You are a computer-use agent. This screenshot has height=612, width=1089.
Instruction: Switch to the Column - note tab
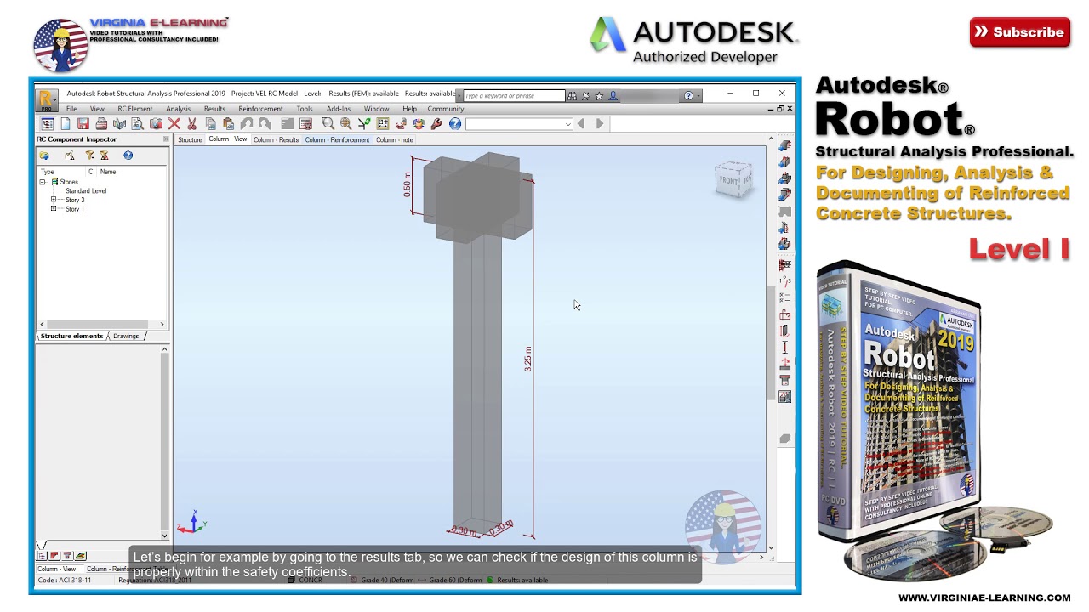pos(395,139)
